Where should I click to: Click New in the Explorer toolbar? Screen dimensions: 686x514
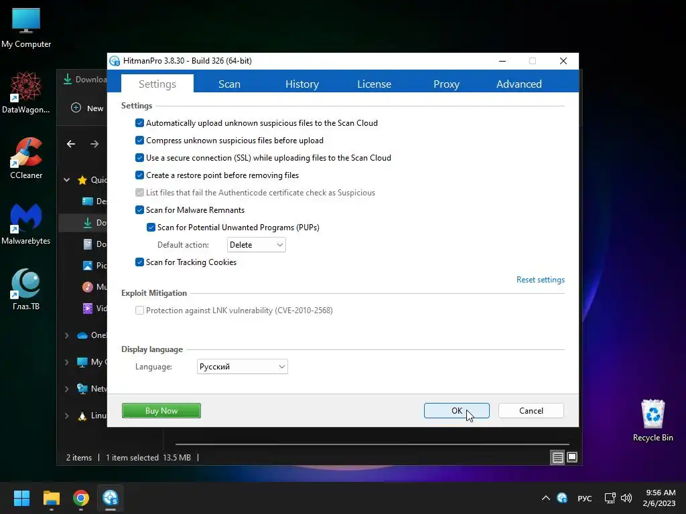point(87,108)
